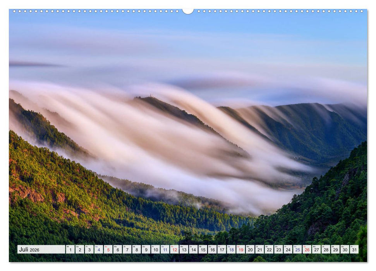The image size is (376, 271).
Task: Click the red Sunday date 12
Action: coord(175,249)
